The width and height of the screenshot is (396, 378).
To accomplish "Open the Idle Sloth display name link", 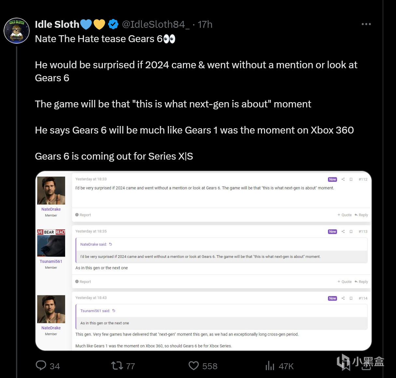I will pyautogui.click(x=57, y=24).
